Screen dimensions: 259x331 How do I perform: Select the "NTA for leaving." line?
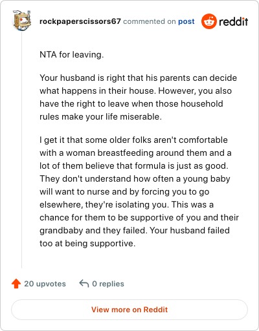click(x=72, y=54)
